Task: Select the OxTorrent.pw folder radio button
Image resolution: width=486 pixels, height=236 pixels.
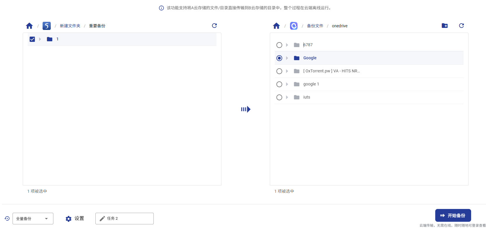Action: 279,71
